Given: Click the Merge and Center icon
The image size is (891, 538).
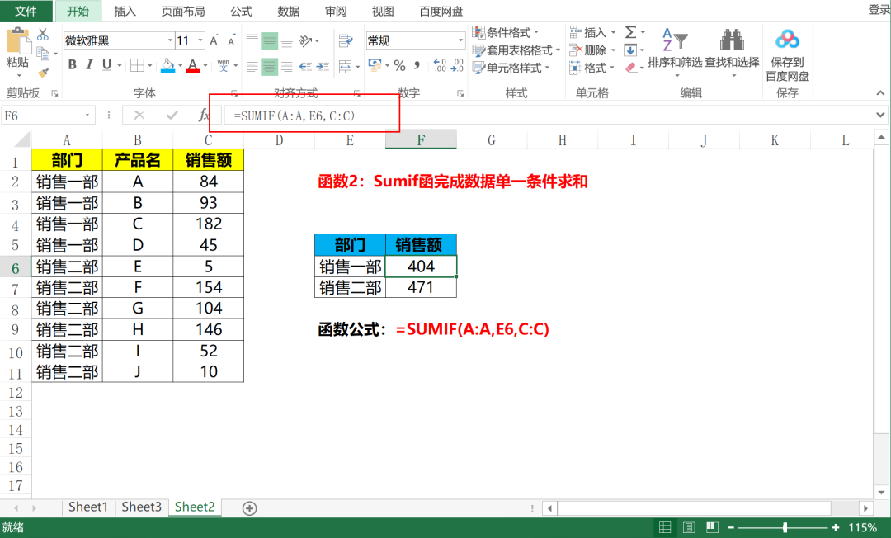Looking at the screenshot, I should click(346, 67).
